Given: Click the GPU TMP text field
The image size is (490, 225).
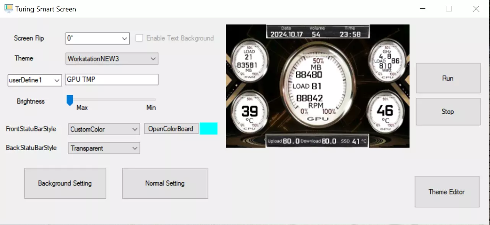Looking at the screenshot, I should pyautogui.click(x=112, y=79).
